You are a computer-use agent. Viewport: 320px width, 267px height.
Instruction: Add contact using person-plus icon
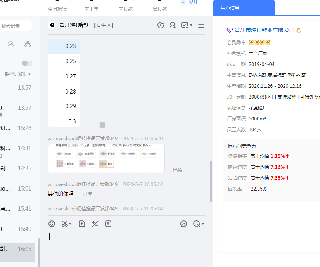pyautogui.click(x=173, y=25)
